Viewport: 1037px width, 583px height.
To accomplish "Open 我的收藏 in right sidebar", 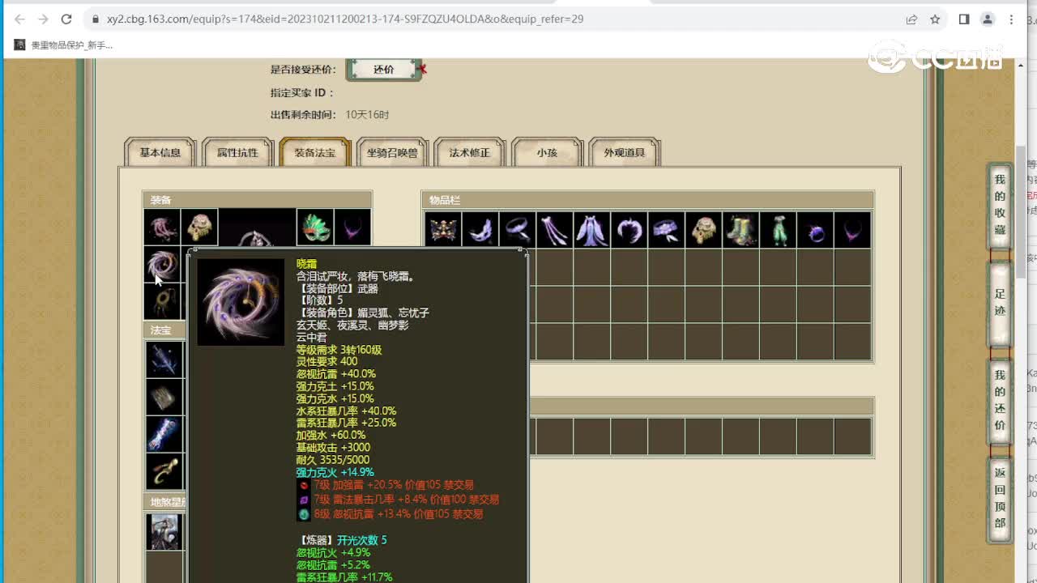I will [x=1000, y=205].
